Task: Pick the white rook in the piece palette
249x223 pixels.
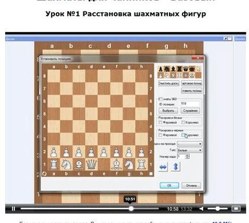Action: [180, 75]
